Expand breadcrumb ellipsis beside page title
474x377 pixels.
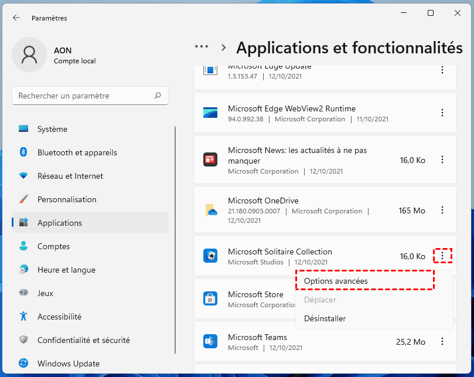202,47
